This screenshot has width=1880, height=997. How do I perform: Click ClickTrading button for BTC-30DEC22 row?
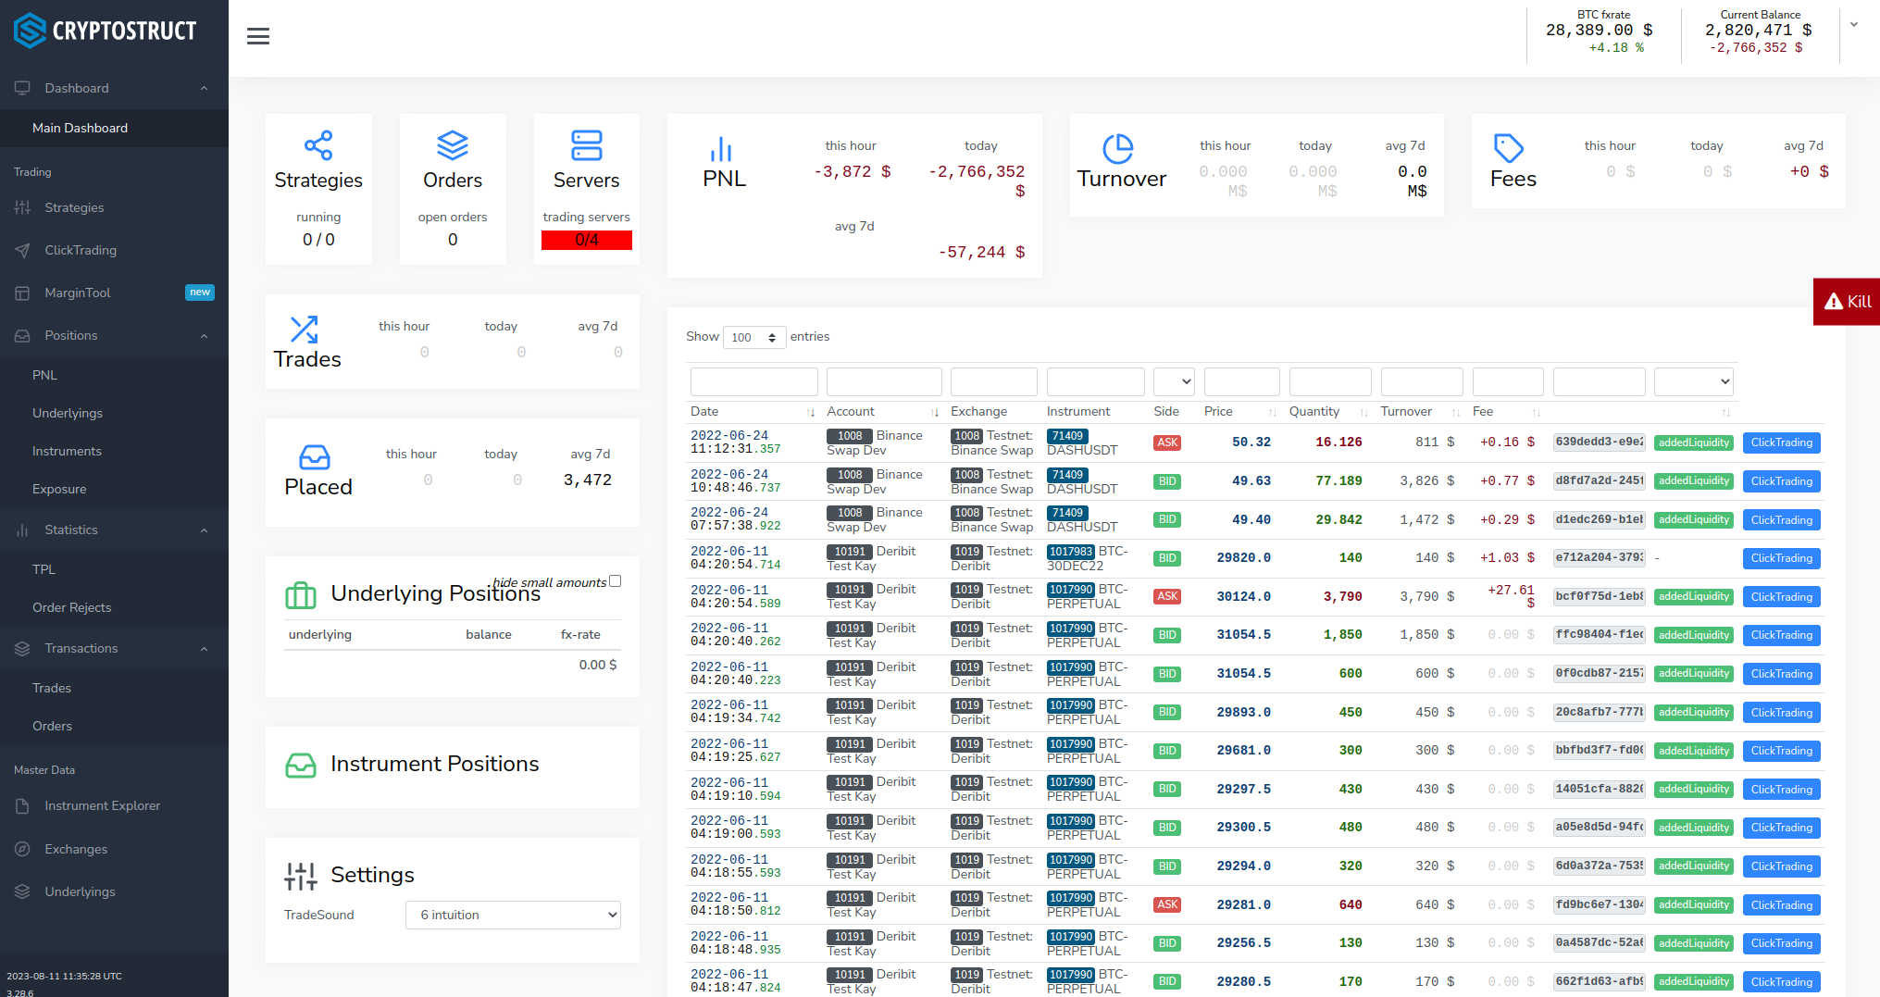(x=1781, y=558)
